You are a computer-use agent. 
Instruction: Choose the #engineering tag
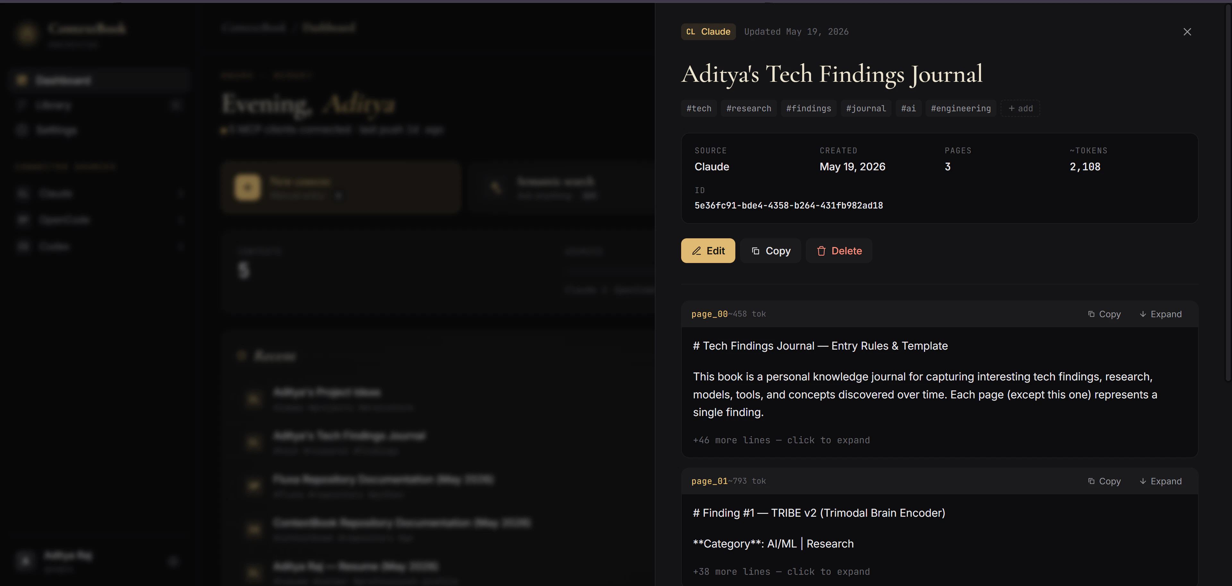pos(961,108)
